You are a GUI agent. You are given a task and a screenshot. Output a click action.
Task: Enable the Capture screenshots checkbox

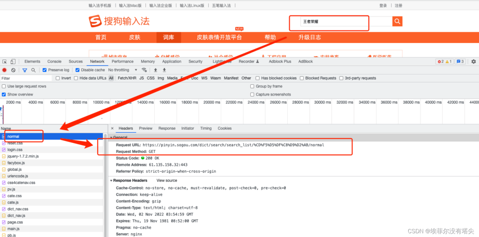[x=253, y=95]
